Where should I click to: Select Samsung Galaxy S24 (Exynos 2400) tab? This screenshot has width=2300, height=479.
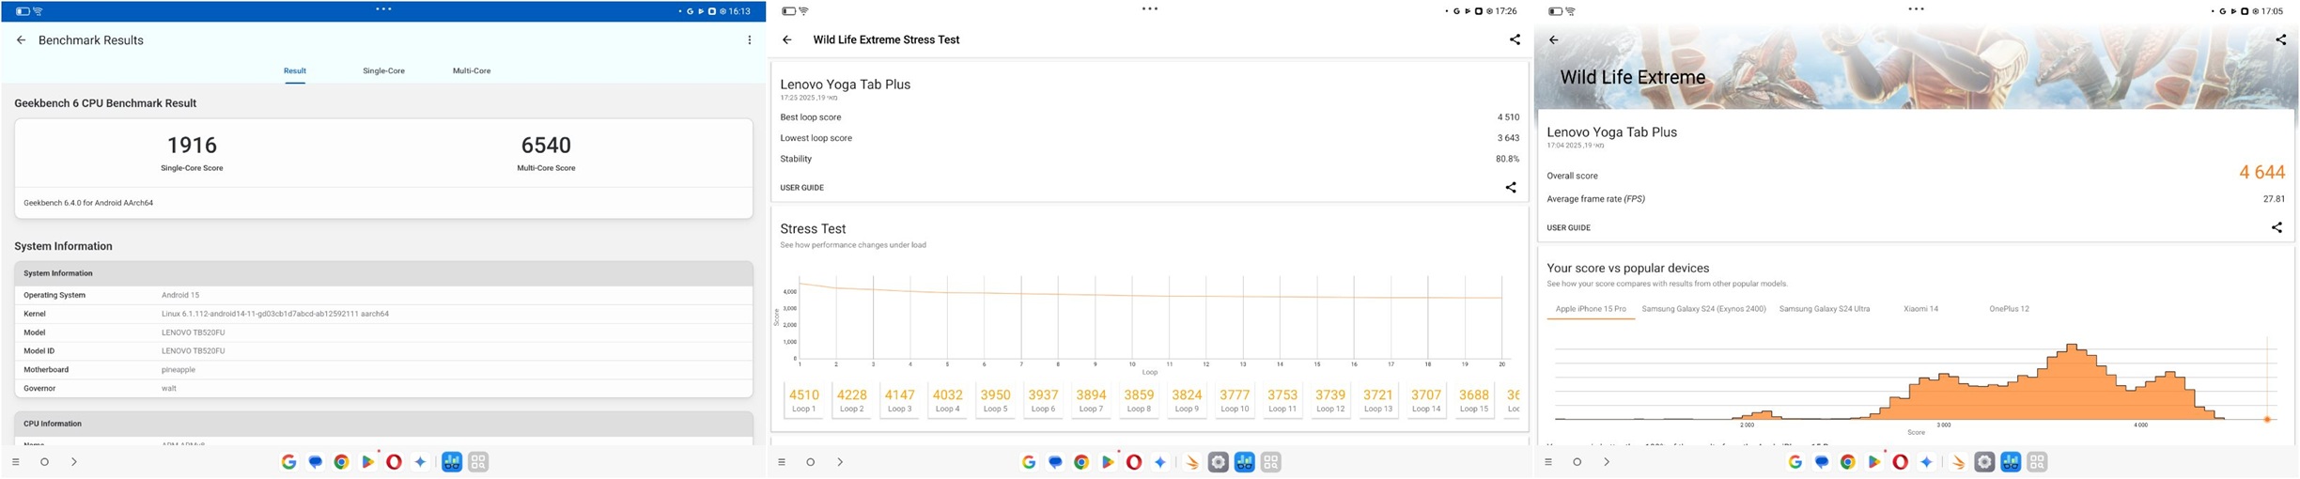1703,309
